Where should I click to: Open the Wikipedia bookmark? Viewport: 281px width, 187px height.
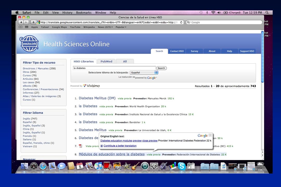[x=89, y=27]
